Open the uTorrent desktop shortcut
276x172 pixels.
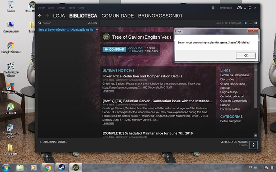click(x=11, y=108)
